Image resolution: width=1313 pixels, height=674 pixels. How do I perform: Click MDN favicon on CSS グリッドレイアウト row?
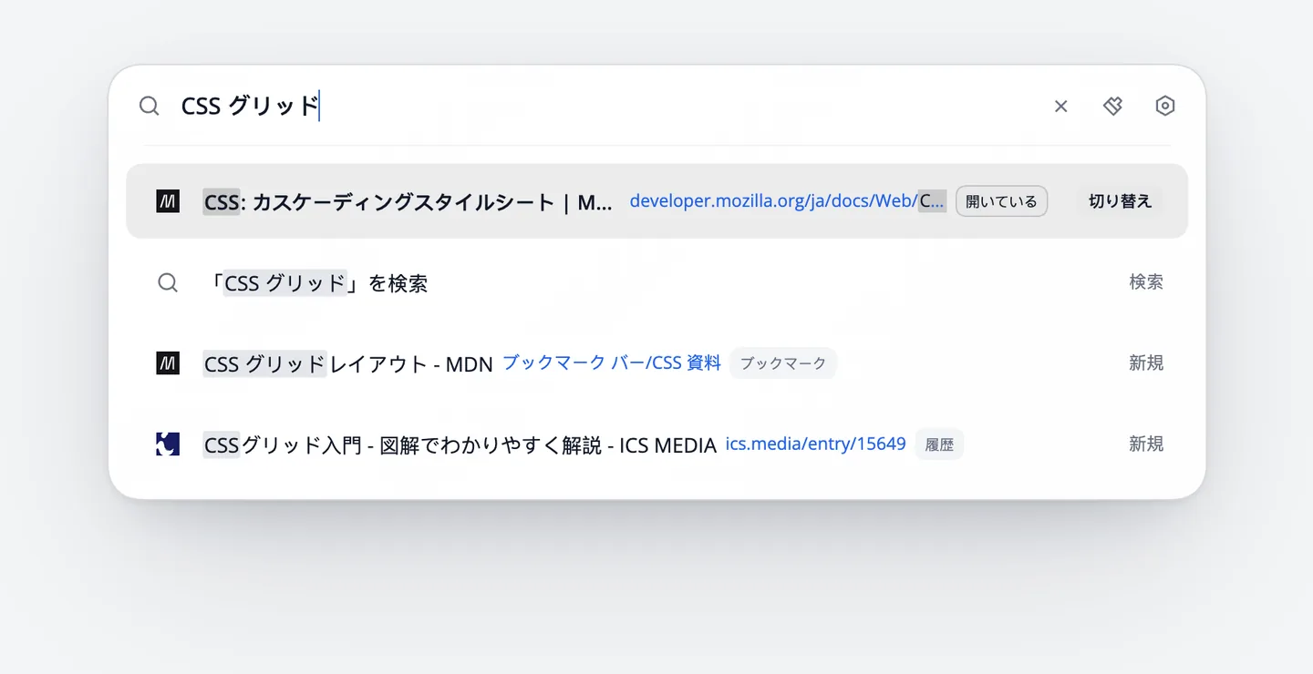click(168, 363)
